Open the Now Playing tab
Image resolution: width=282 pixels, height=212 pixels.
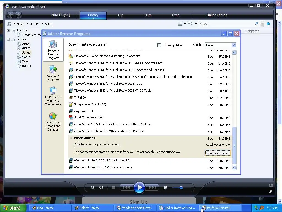click(x=61, y=15)
